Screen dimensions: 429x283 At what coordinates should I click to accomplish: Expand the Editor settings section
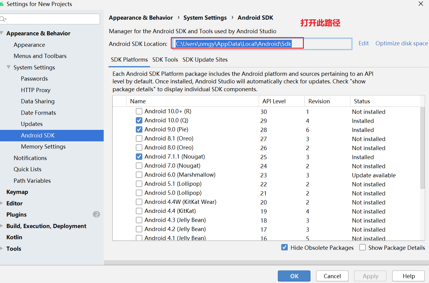pyautogui.click(x=2, y=203)
